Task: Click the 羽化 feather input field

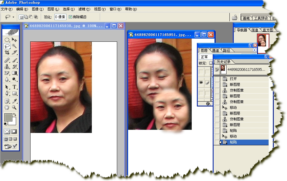Action: coord(60,17)
